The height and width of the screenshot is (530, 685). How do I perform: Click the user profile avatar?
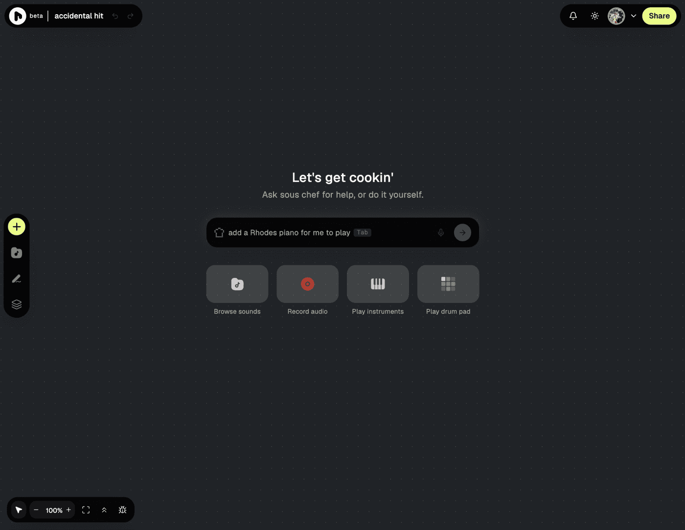coord(616,16)
